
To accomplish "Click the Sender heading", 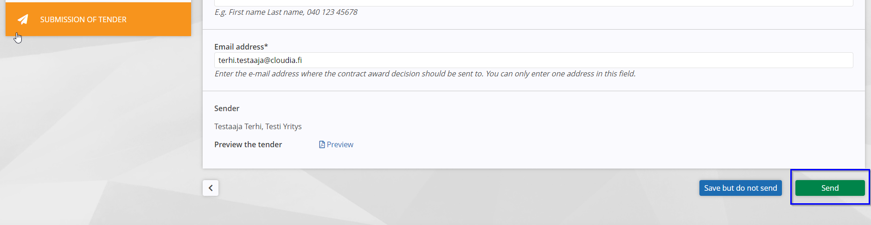I will [227, 108].
